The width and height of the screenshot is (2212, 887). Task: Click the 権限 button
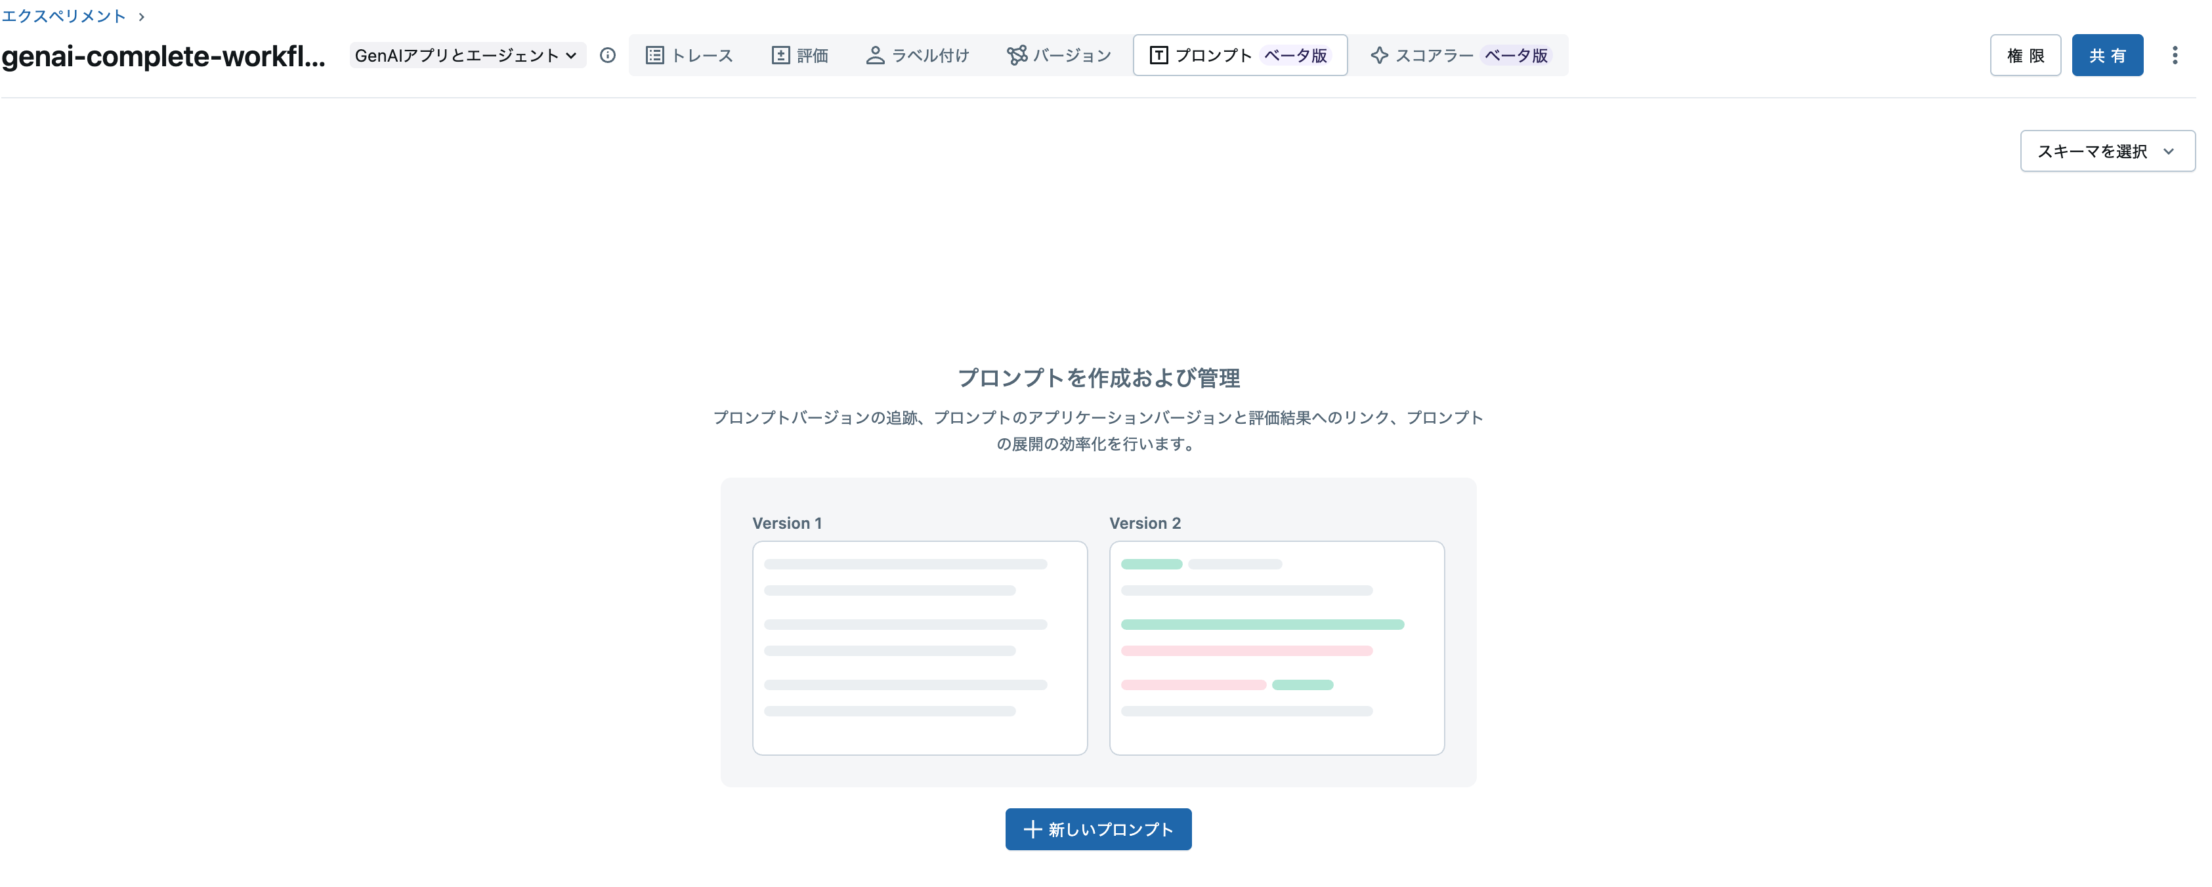2026,54
